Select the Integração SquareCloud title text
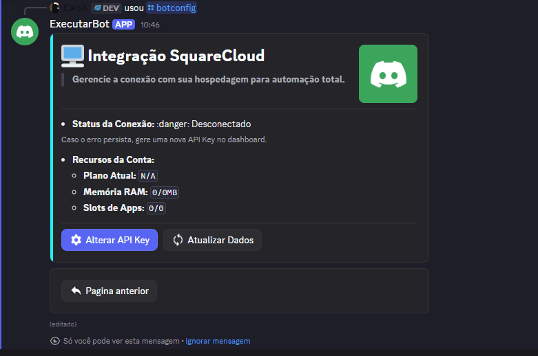 point(176,56)
